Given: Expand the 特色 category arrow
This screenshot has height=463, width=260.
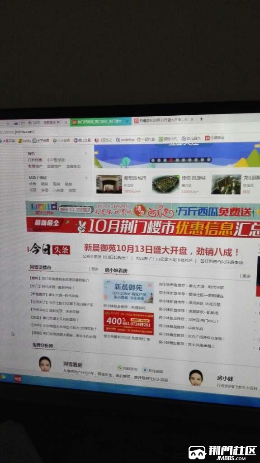Looking at the screenshot, I should 85,153.
